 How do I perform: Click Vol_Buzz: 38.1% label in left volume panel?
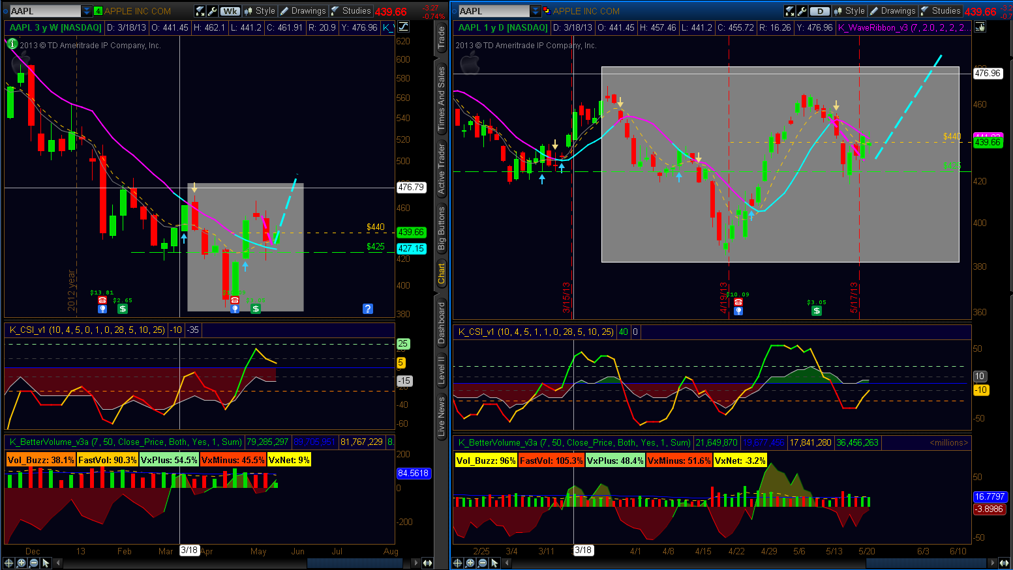pos(41,460)
